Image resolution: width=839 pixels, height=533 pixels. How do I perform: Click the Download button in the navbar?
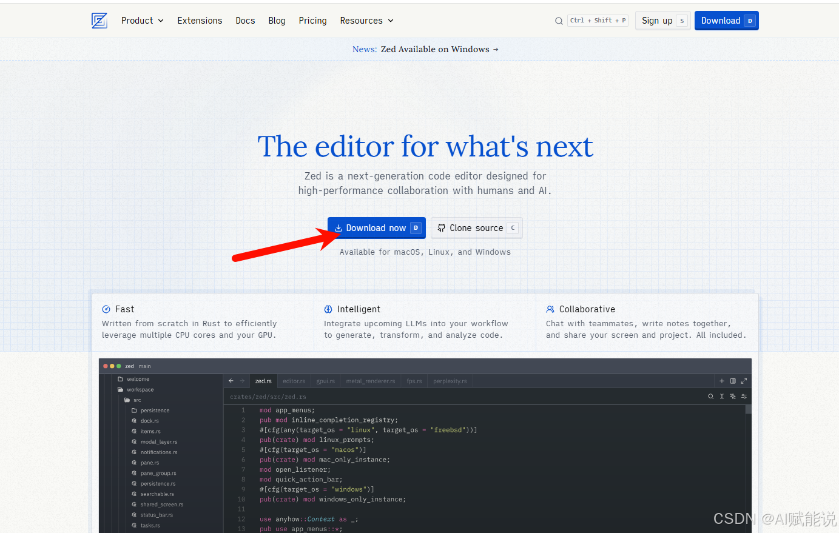(x=727, y=21)
